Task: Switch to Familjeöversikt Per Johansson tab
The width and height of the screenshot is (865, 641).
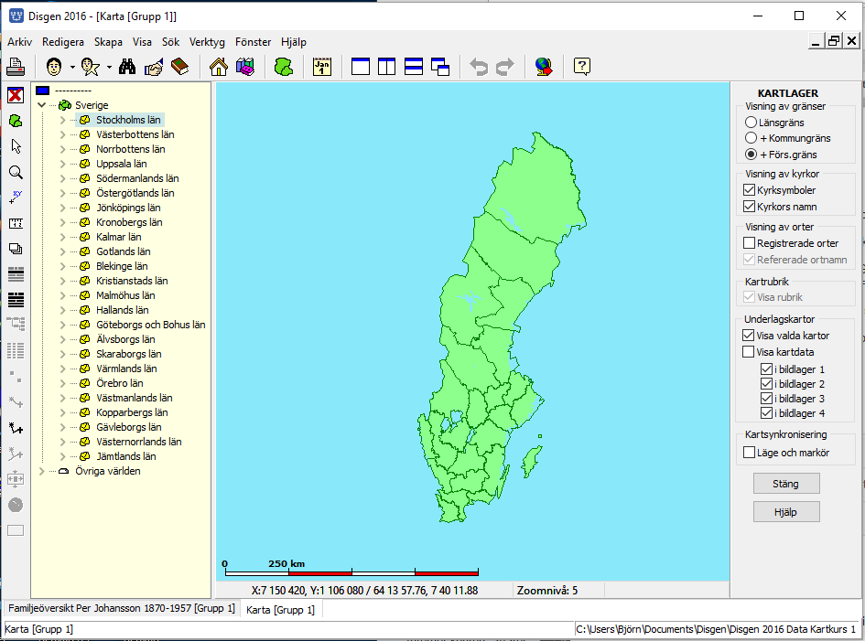Action: coord(122,608)
